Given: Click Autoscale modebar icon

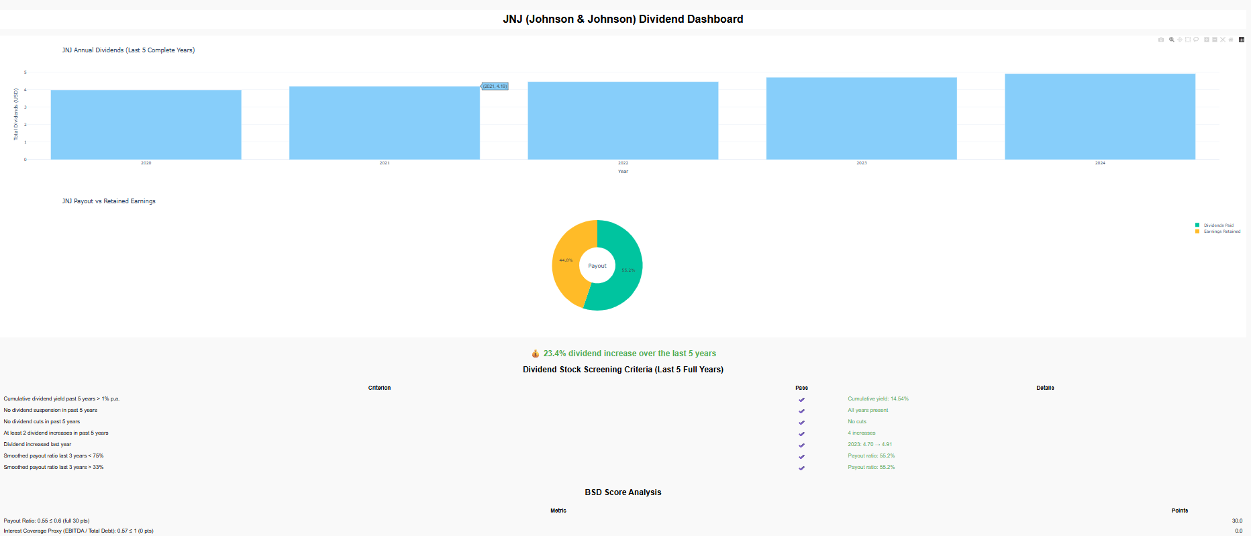Looking at the screenshot, I should [1223, 40].
